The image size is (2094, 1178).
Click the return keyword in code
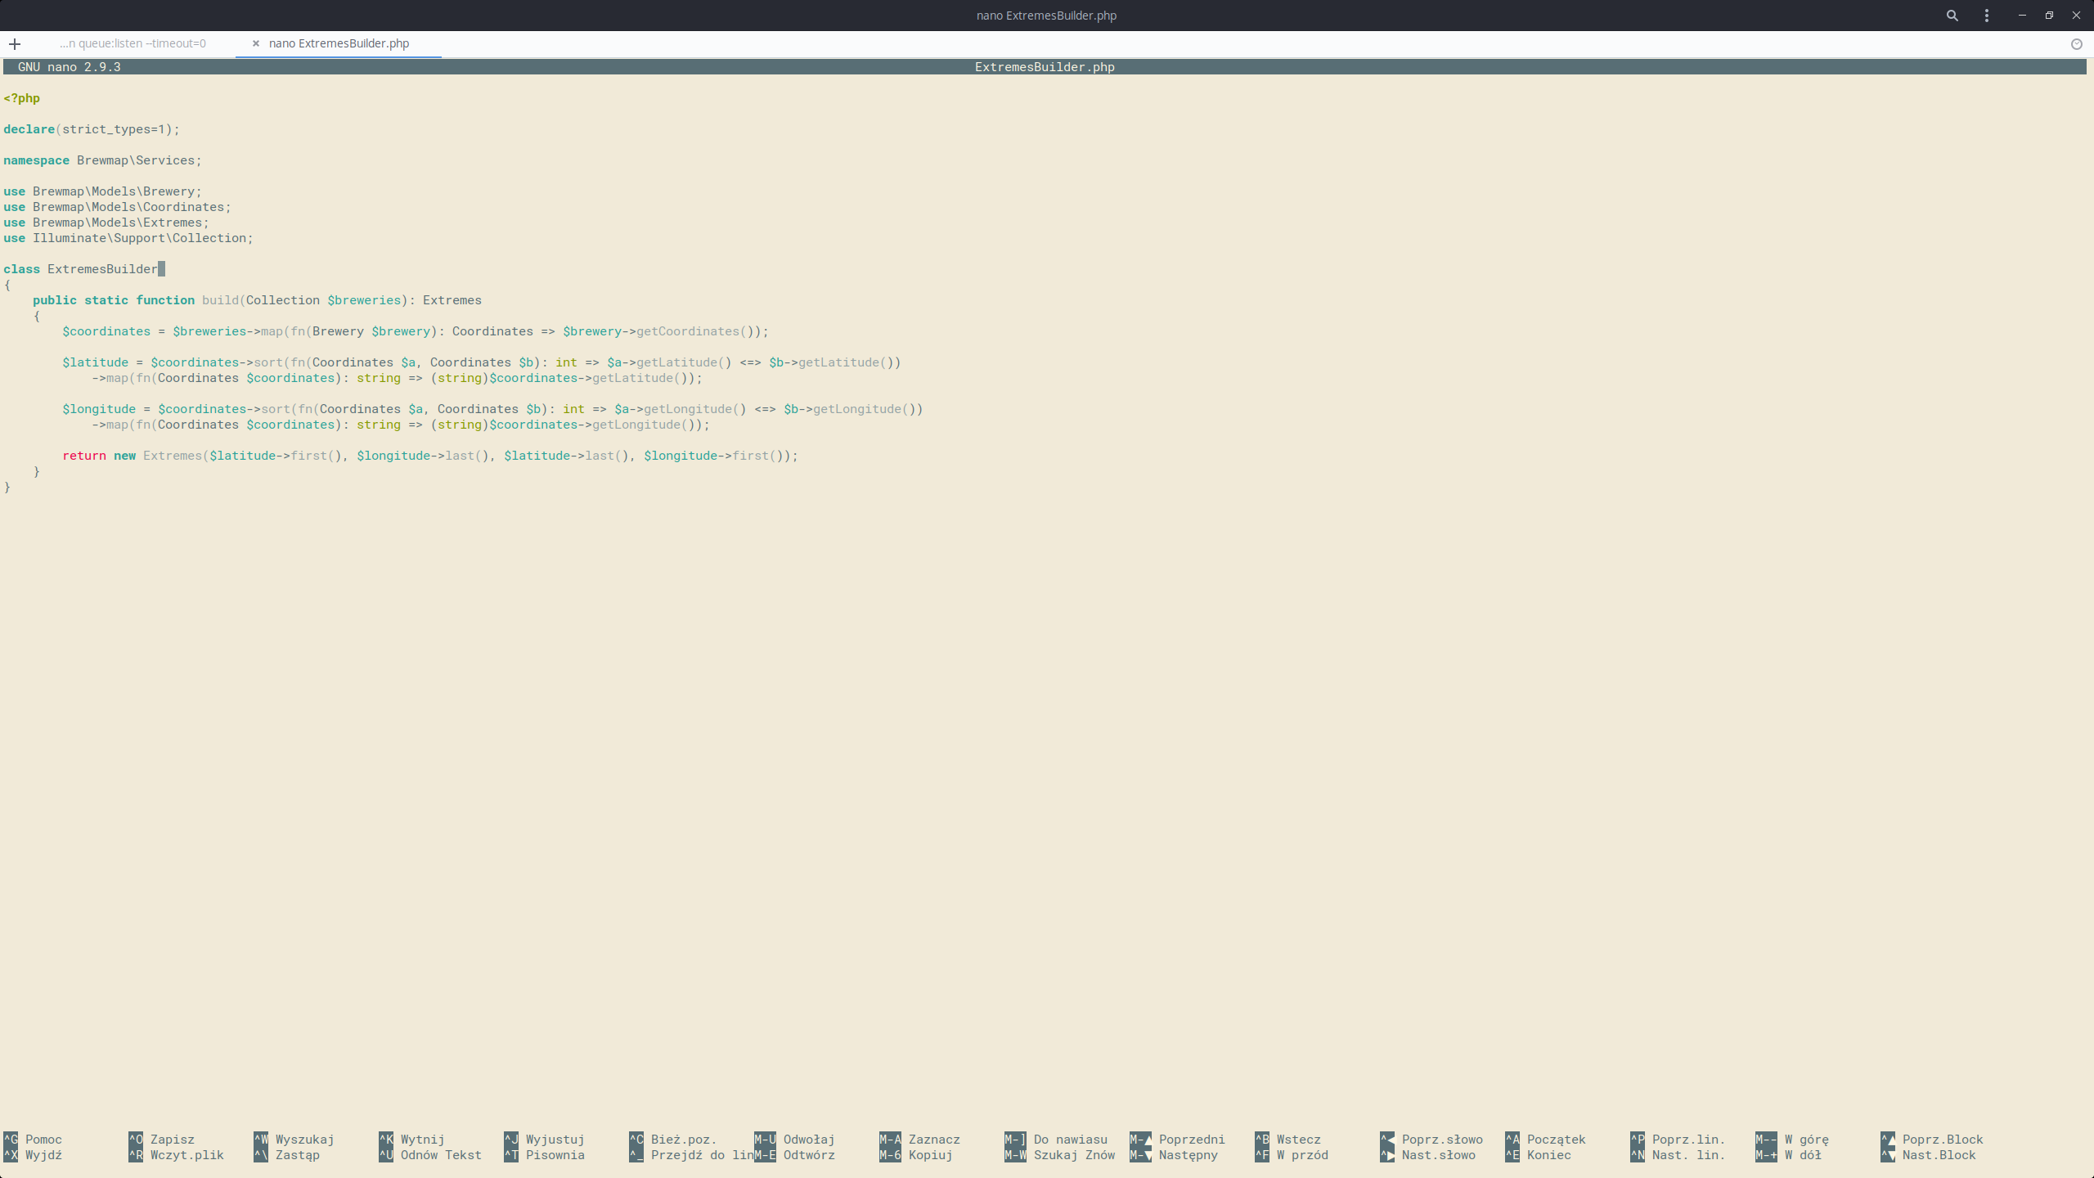(x=84, y=456)
